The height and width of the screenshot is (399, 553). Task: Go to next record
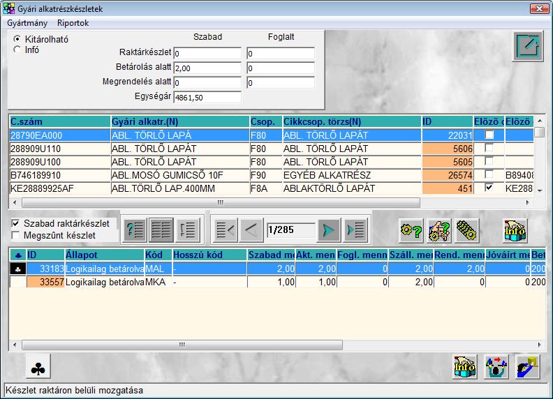coord(328,230)
